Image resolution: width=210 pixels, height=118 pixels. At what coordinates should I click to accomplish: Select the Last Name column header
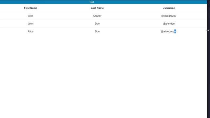(97, 8)
